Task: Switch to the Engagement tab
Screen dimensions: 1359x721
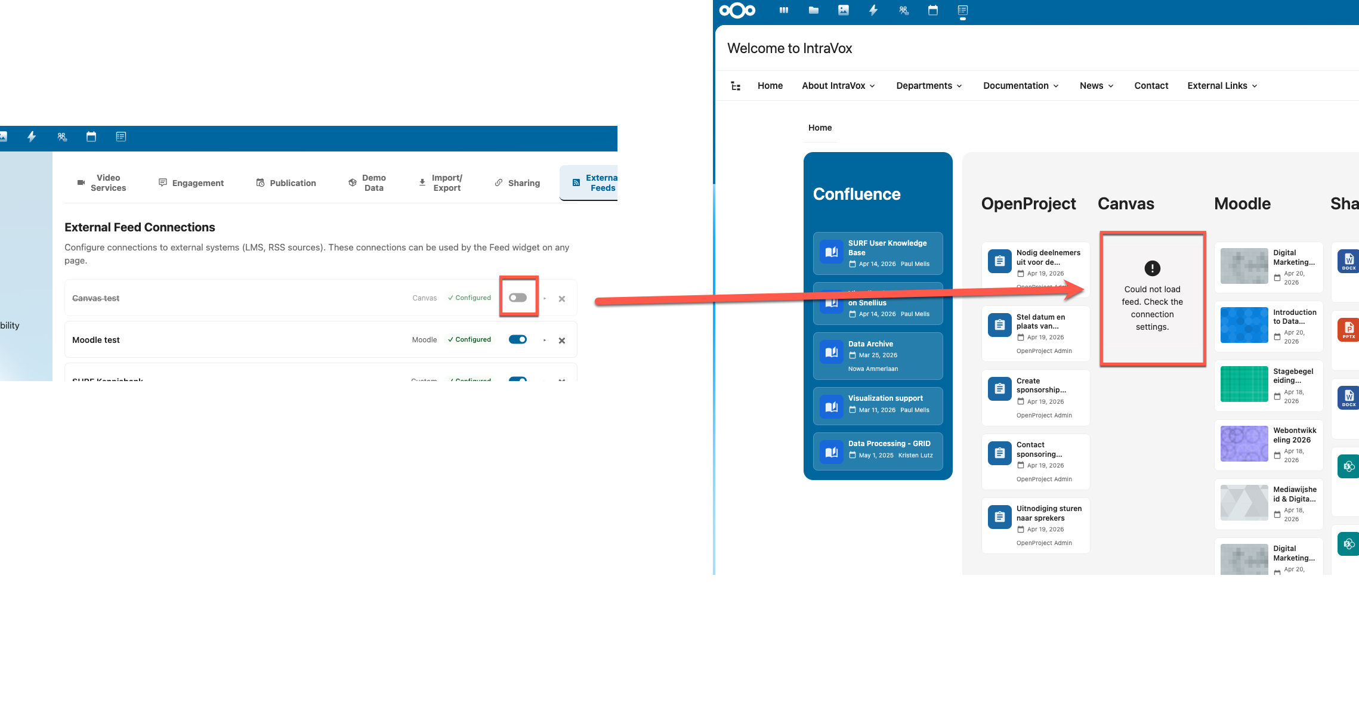Action: tap(191, 183)
